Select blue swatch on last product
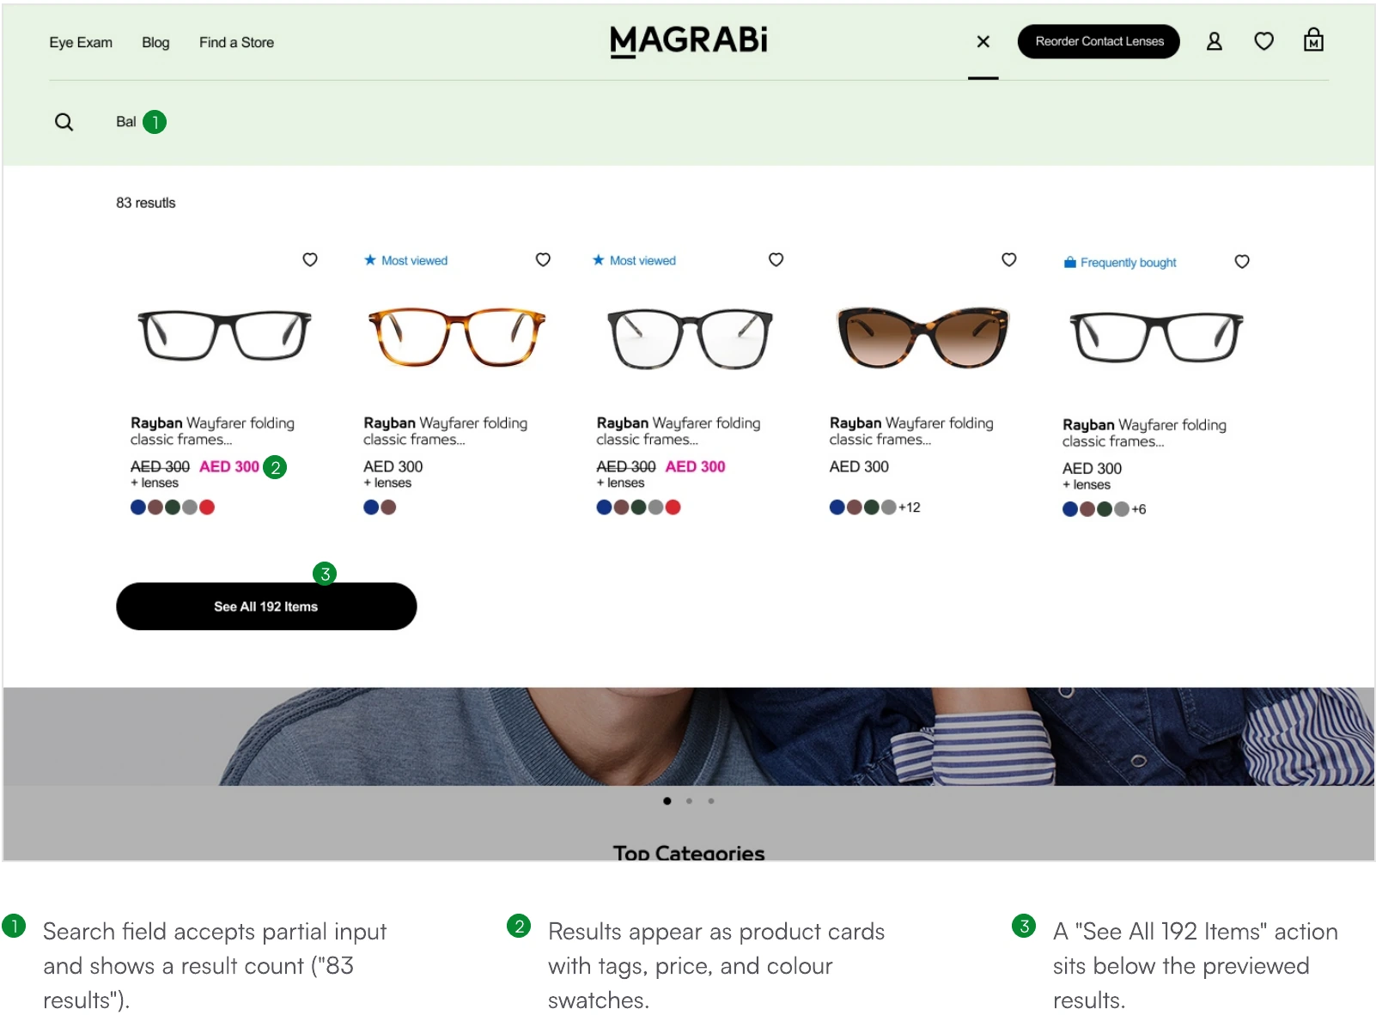Screen dimensions: 1376x1015 tap(1070, 509)
